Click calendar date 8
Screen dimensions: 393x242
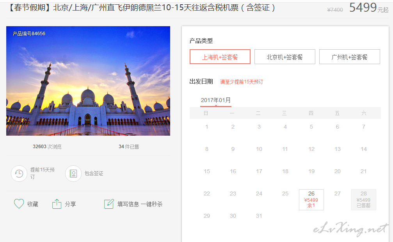point(207,149)
